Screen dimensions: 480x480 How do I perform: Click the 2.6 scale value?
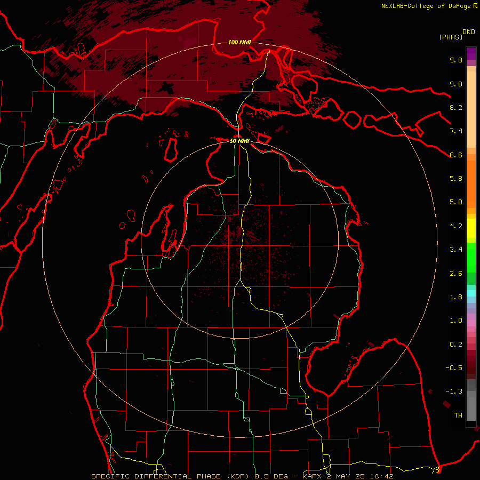(x=456, y=274)
